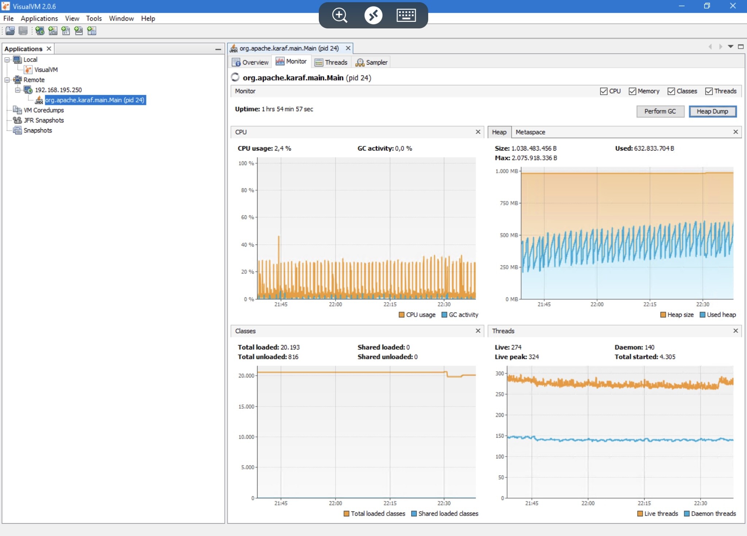Image resolution: width=747 pixels, height=536 pixels.
Task: Collapse the Local tree node
Action: [7, 60]
